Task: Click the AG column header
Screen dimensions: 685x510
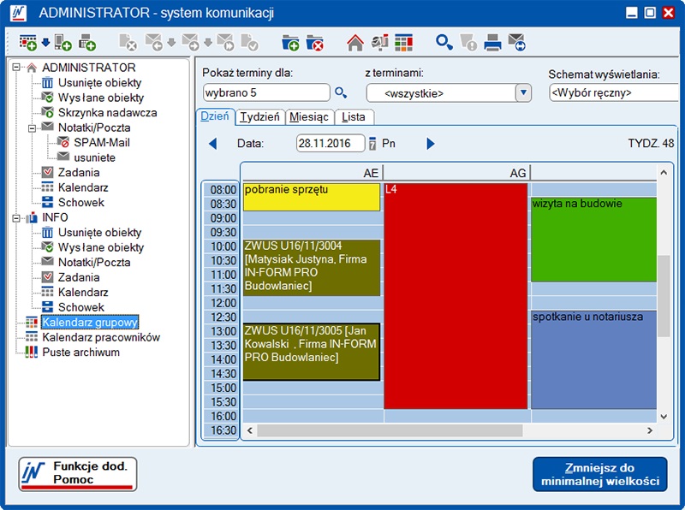Action: [456, 173]
